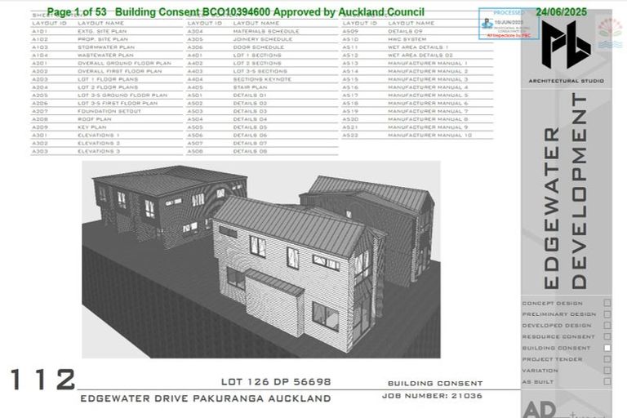Select the WASTEWATER PLAN entry
This screenshot has height=418, width=627.
[106, 56]
